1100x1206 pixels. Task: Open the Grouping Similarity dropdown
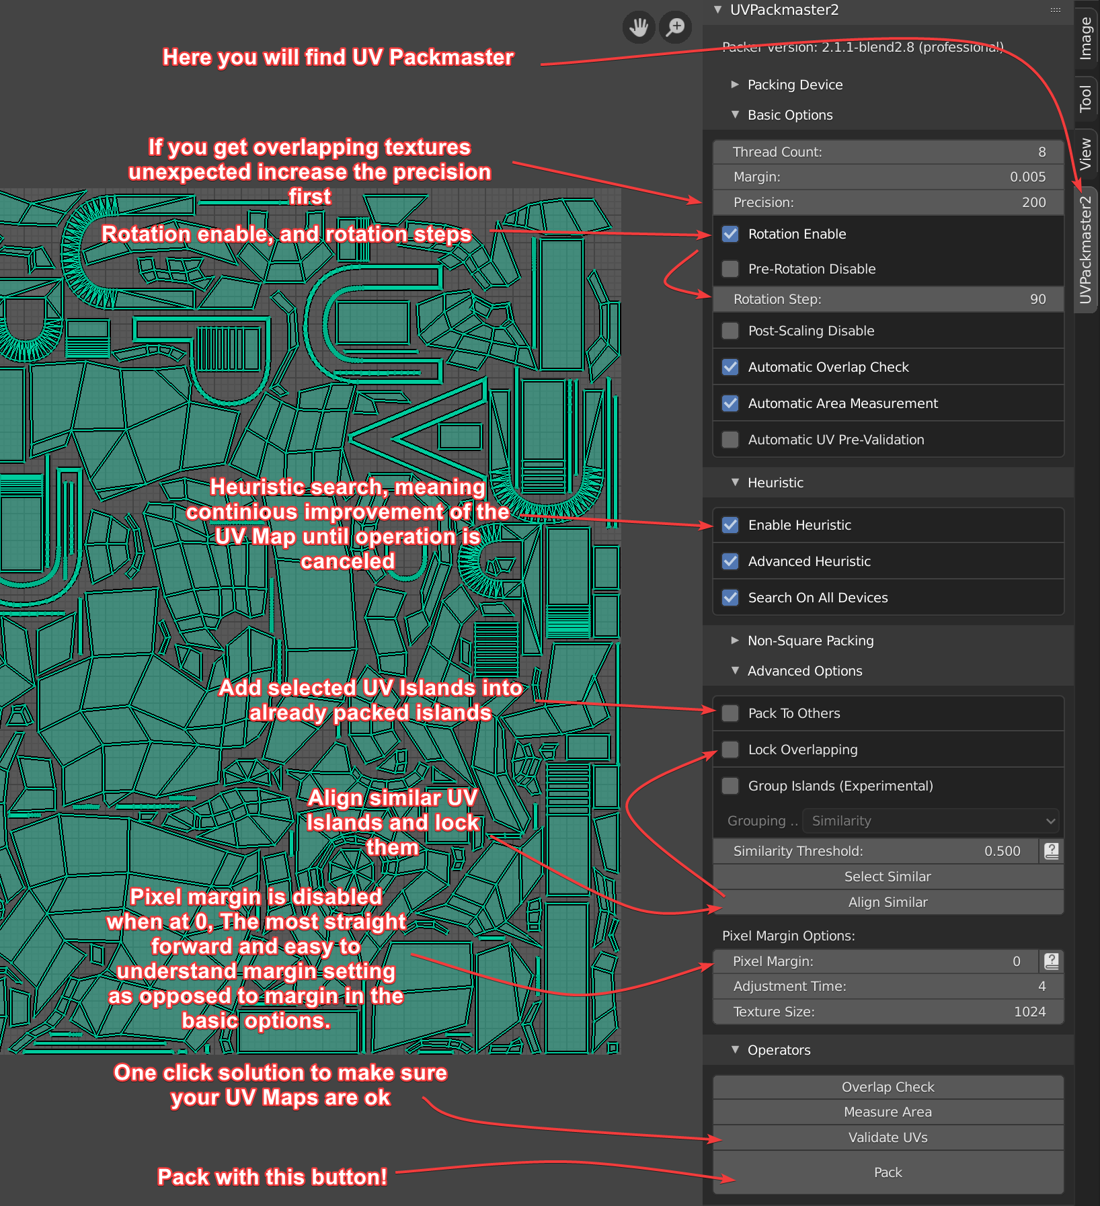tap(931, 821)
